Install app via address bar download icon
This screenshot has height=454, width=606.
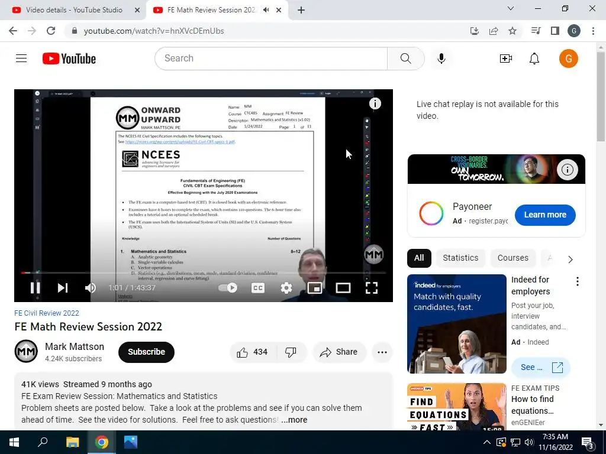coord(474,31)
